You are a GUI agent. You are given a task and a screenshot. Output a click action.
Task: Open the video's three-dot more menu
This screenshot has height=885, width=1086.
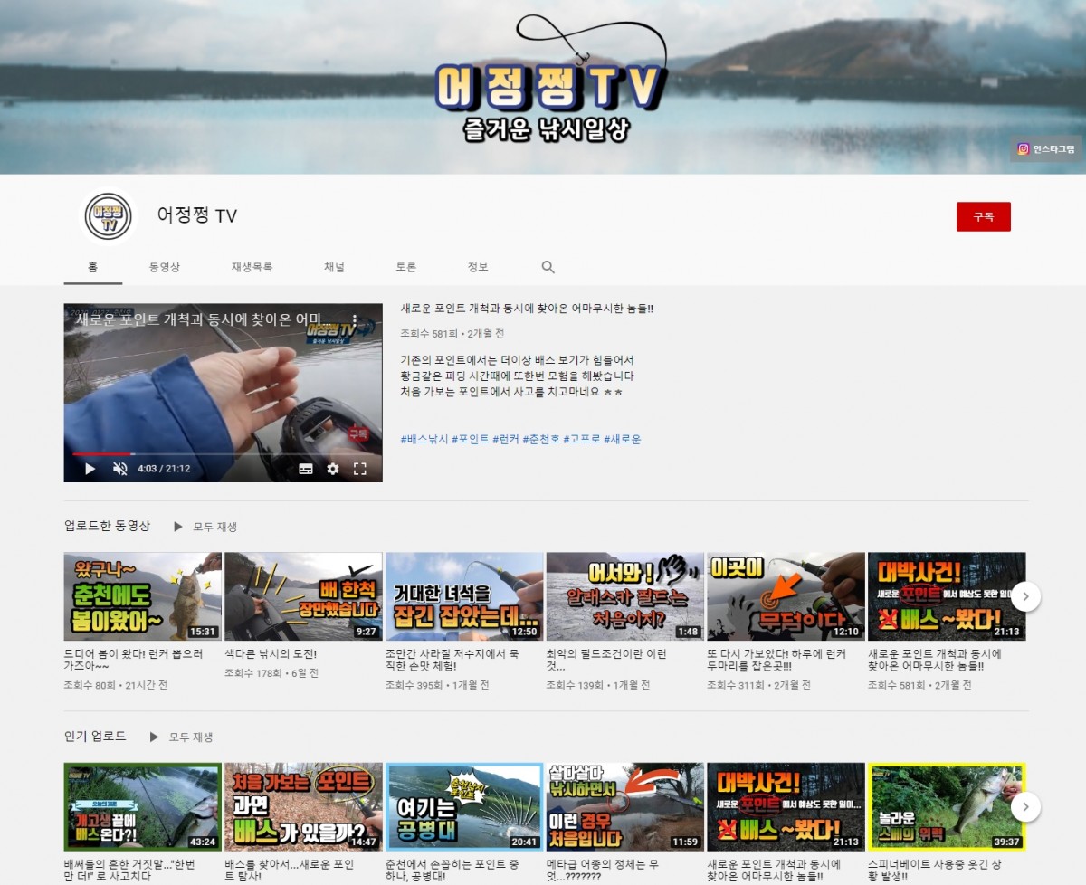click(355, 321)
